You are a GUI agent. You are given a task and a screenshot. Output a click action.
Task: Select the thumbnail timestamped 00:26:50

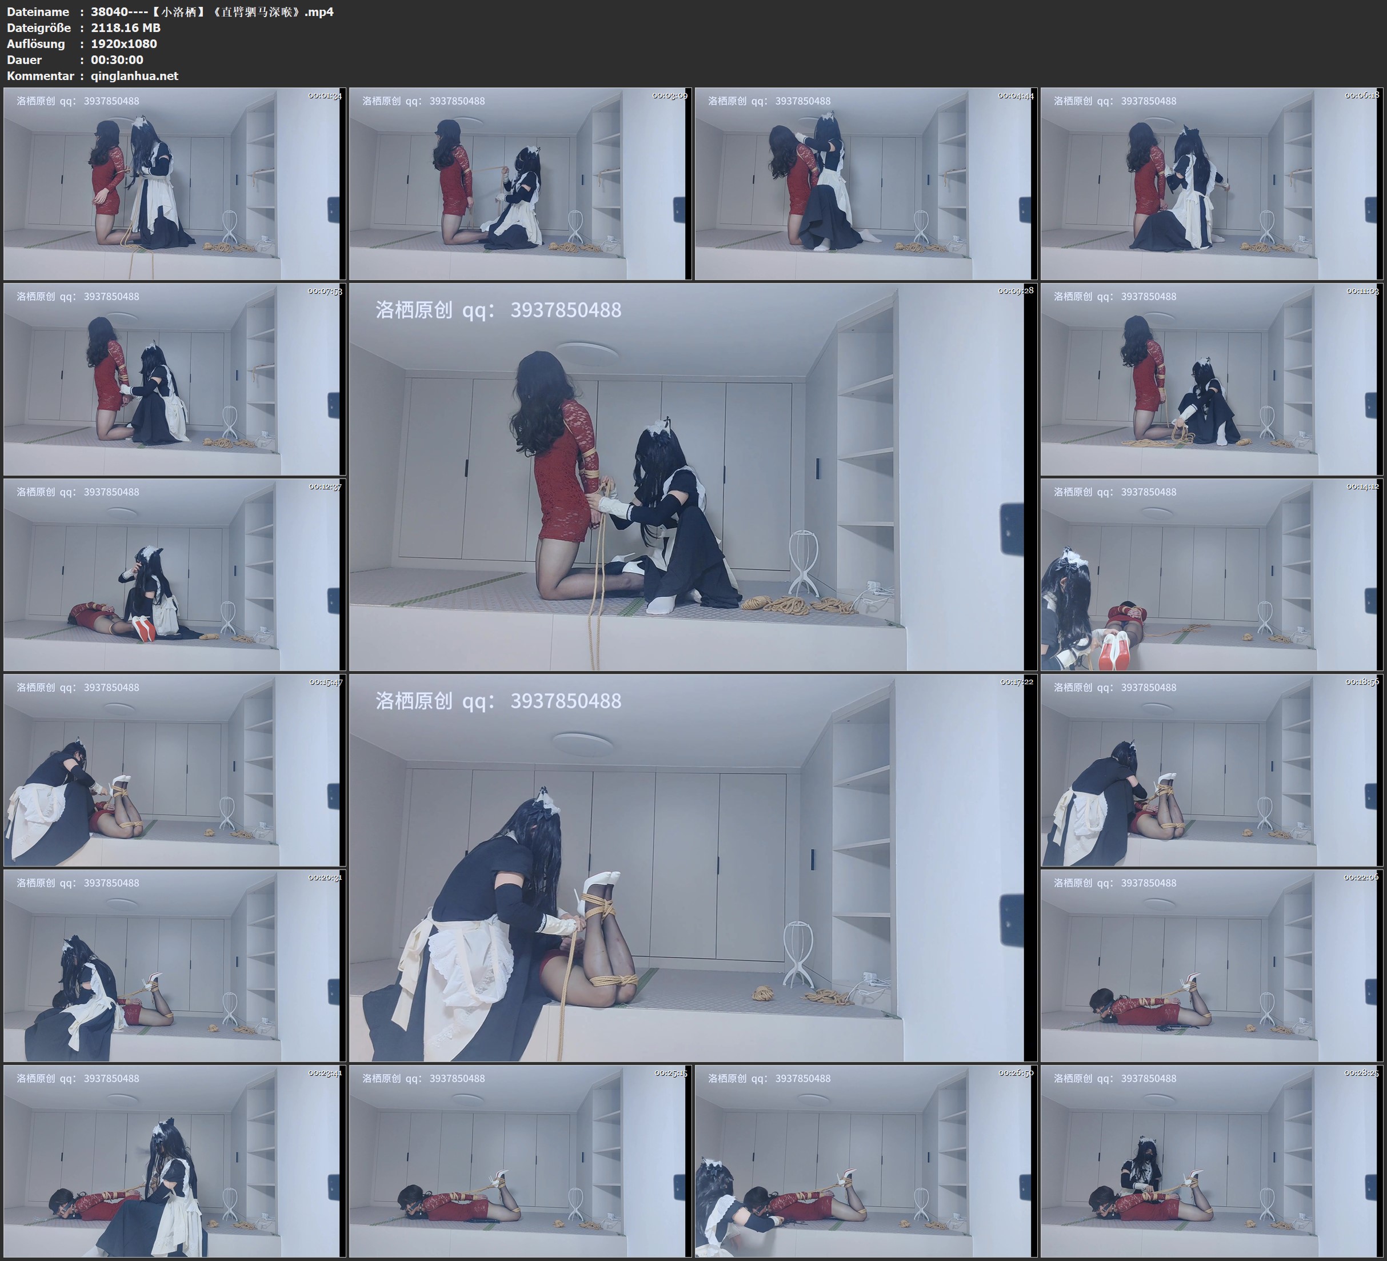865,1161
